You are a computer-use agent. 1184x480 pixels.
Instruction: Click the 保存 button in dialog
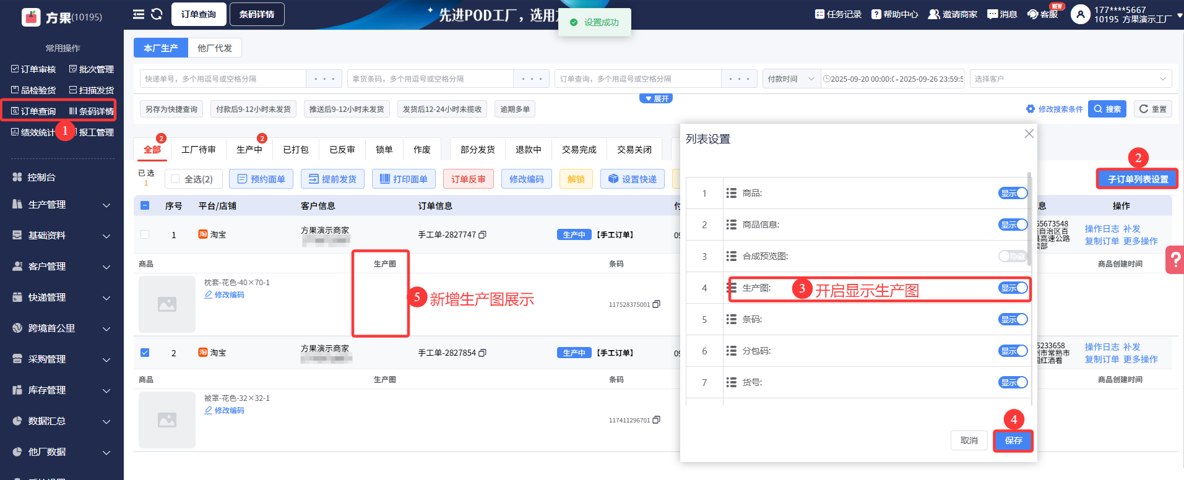pos(1013,440)
